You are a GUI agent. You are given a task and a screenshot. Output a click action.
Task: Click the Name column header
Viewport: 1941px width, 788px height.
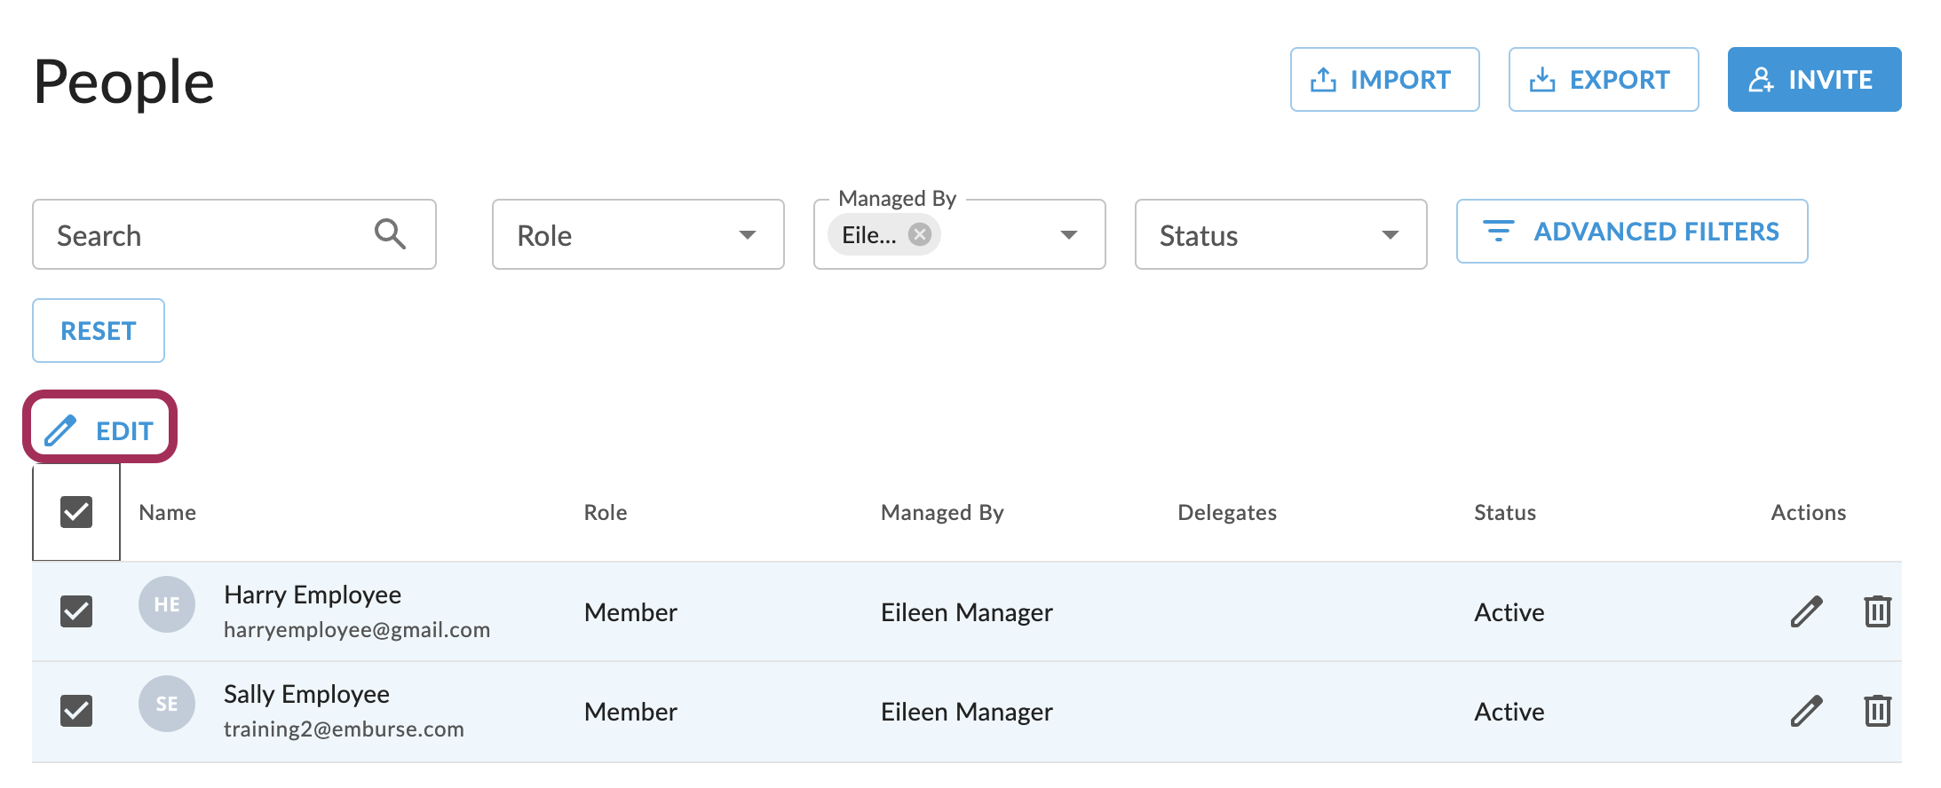(x=168, y=512)
